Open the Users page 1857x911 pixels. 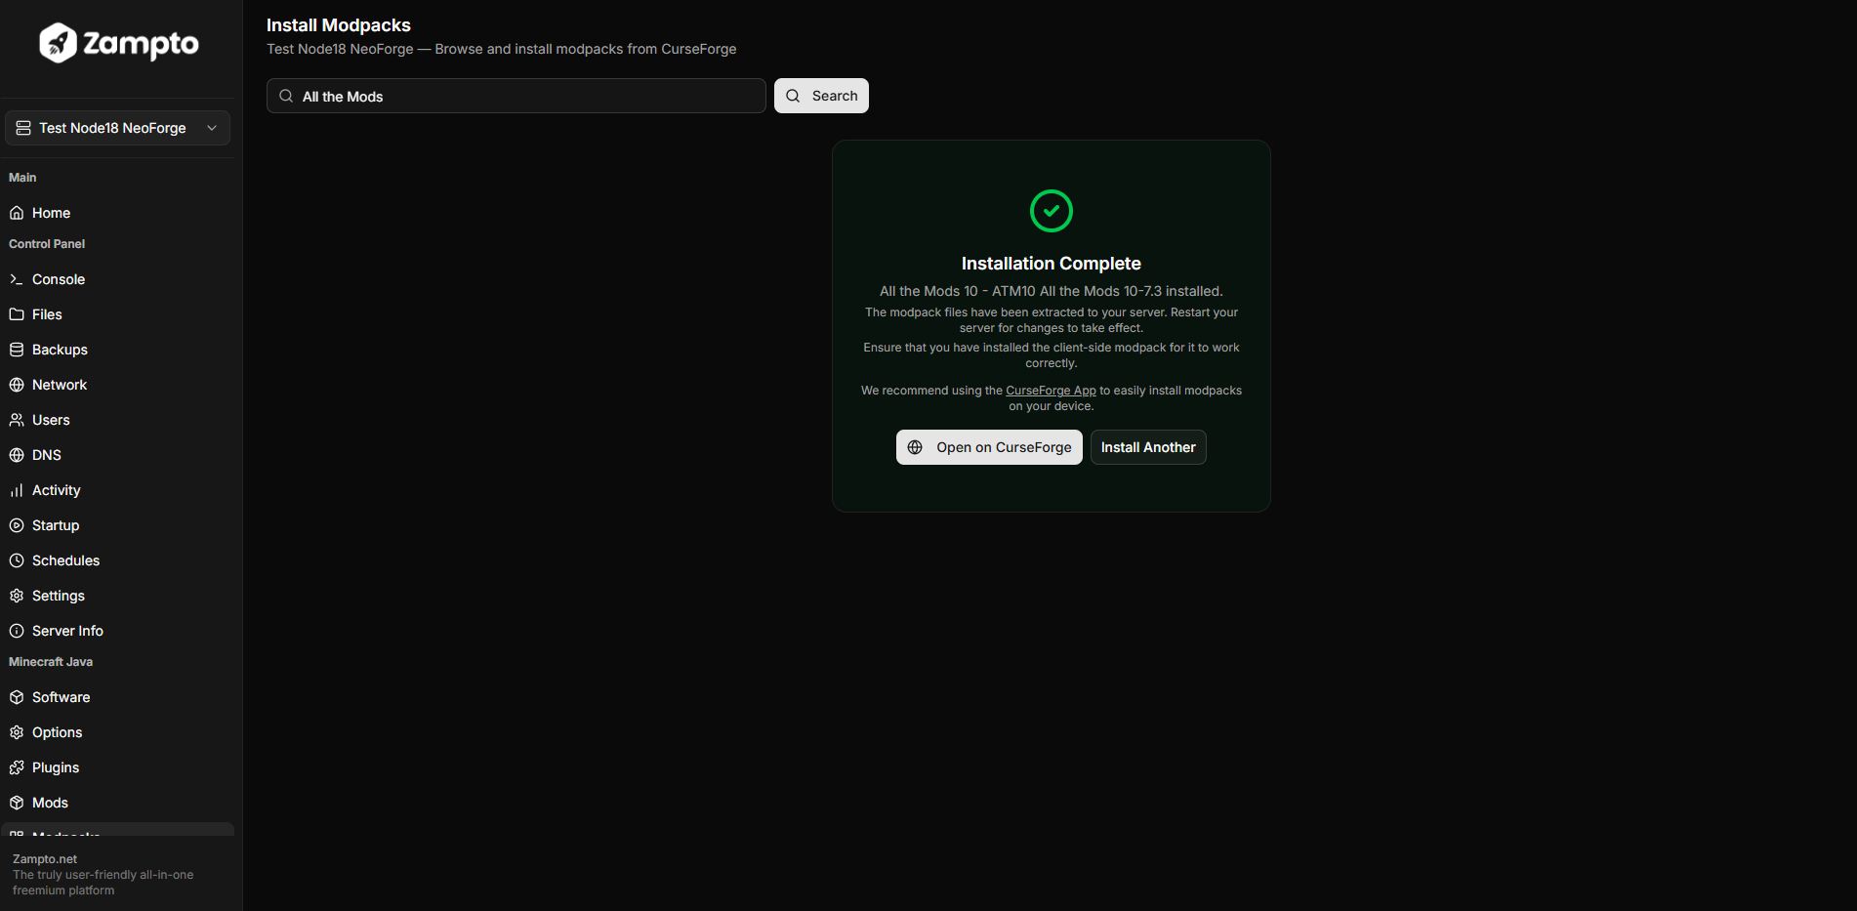[117, 420]
